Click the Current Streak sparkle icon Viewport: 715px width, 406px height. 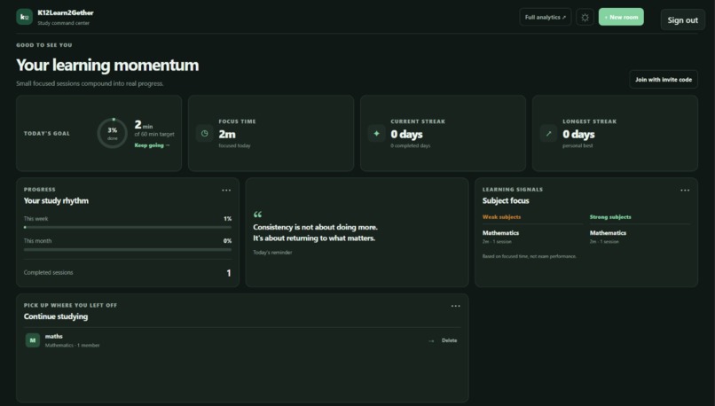click(376, 134)
